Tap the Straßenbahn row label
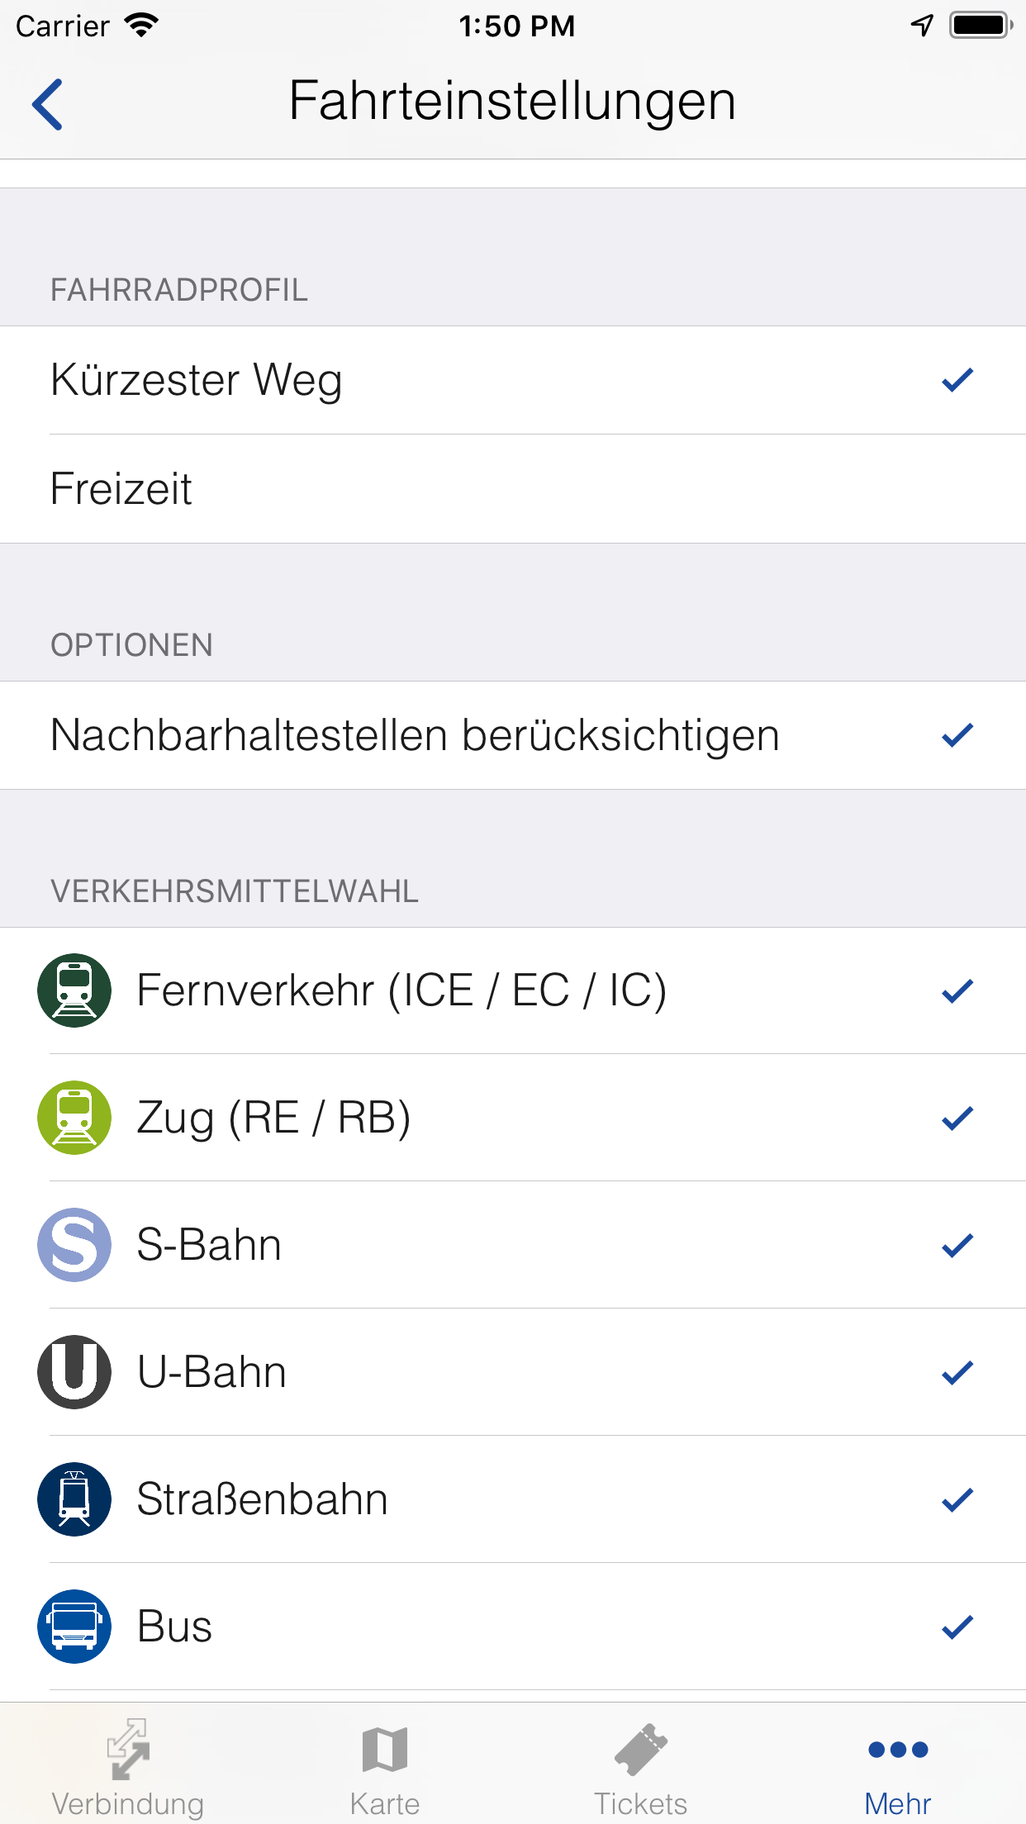This screenshot has width=1026, height=1824. 263,1499
